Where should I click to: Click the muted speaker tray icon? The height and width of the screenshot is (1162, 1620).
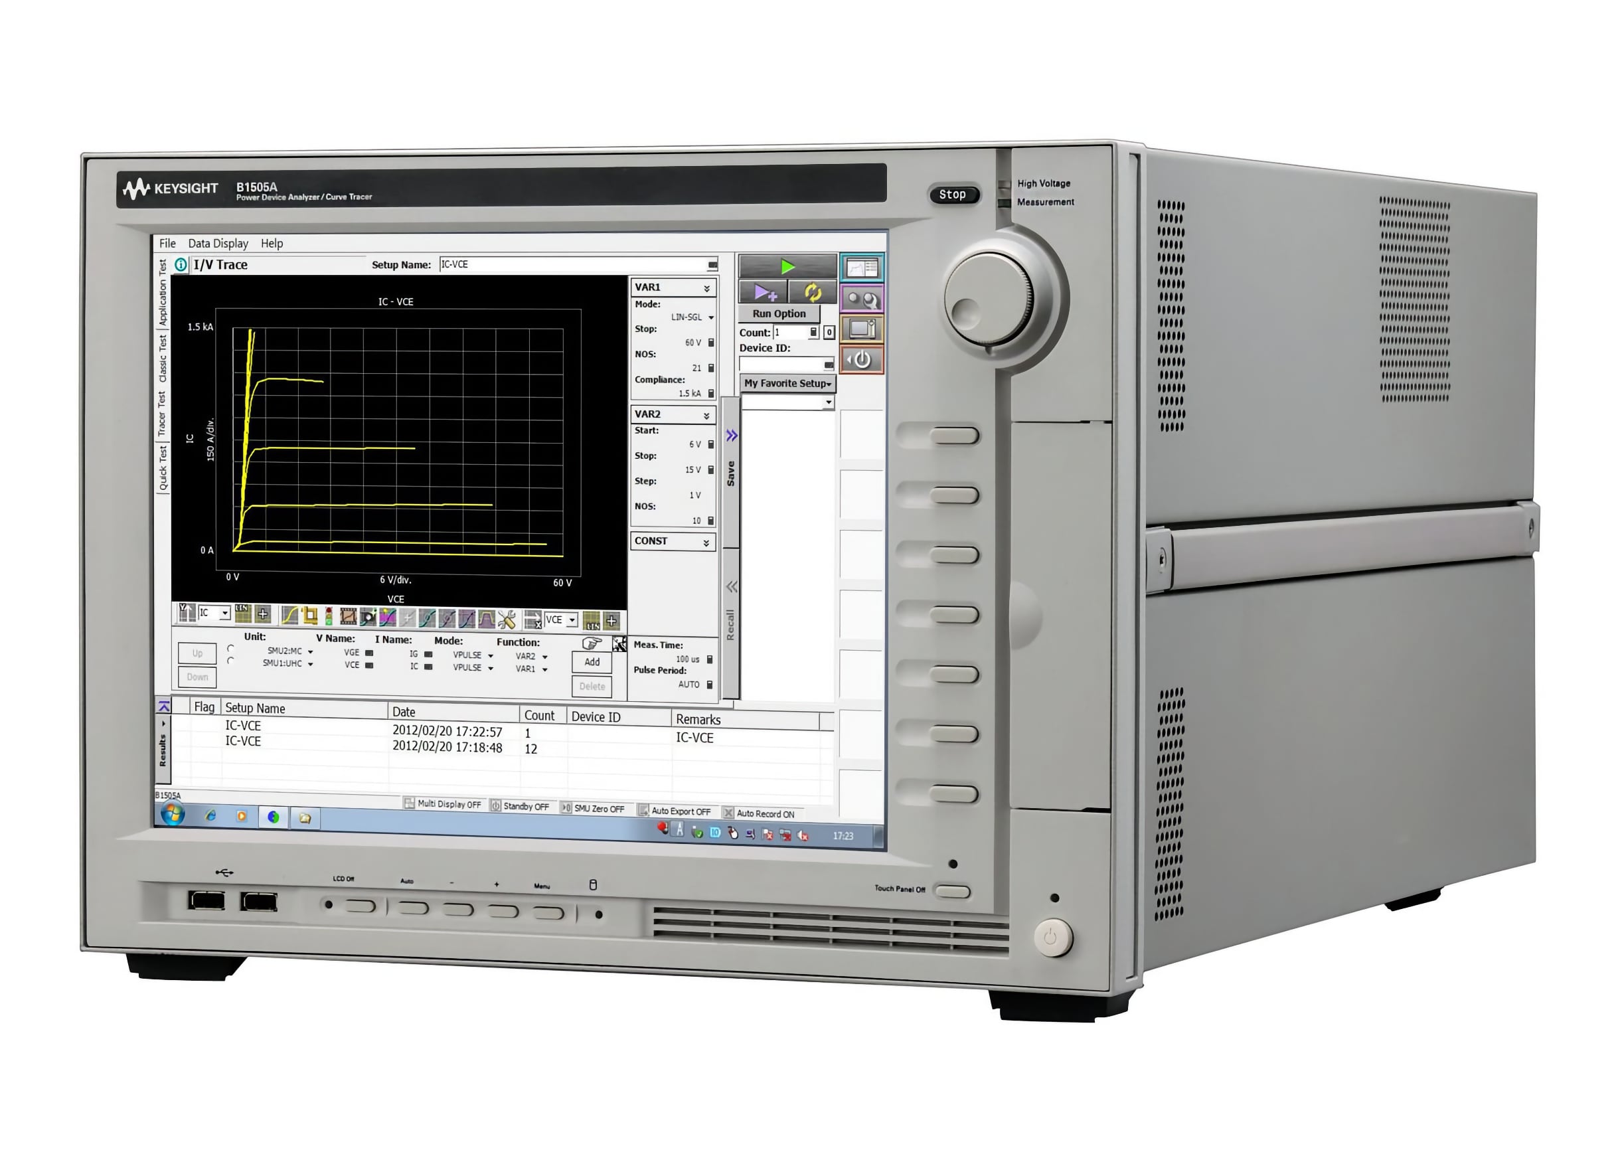[x=803, y=835]
